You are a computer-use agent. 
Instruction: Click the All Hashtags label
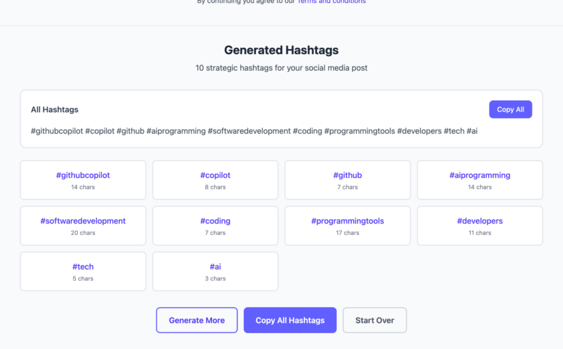pos(55,110)
